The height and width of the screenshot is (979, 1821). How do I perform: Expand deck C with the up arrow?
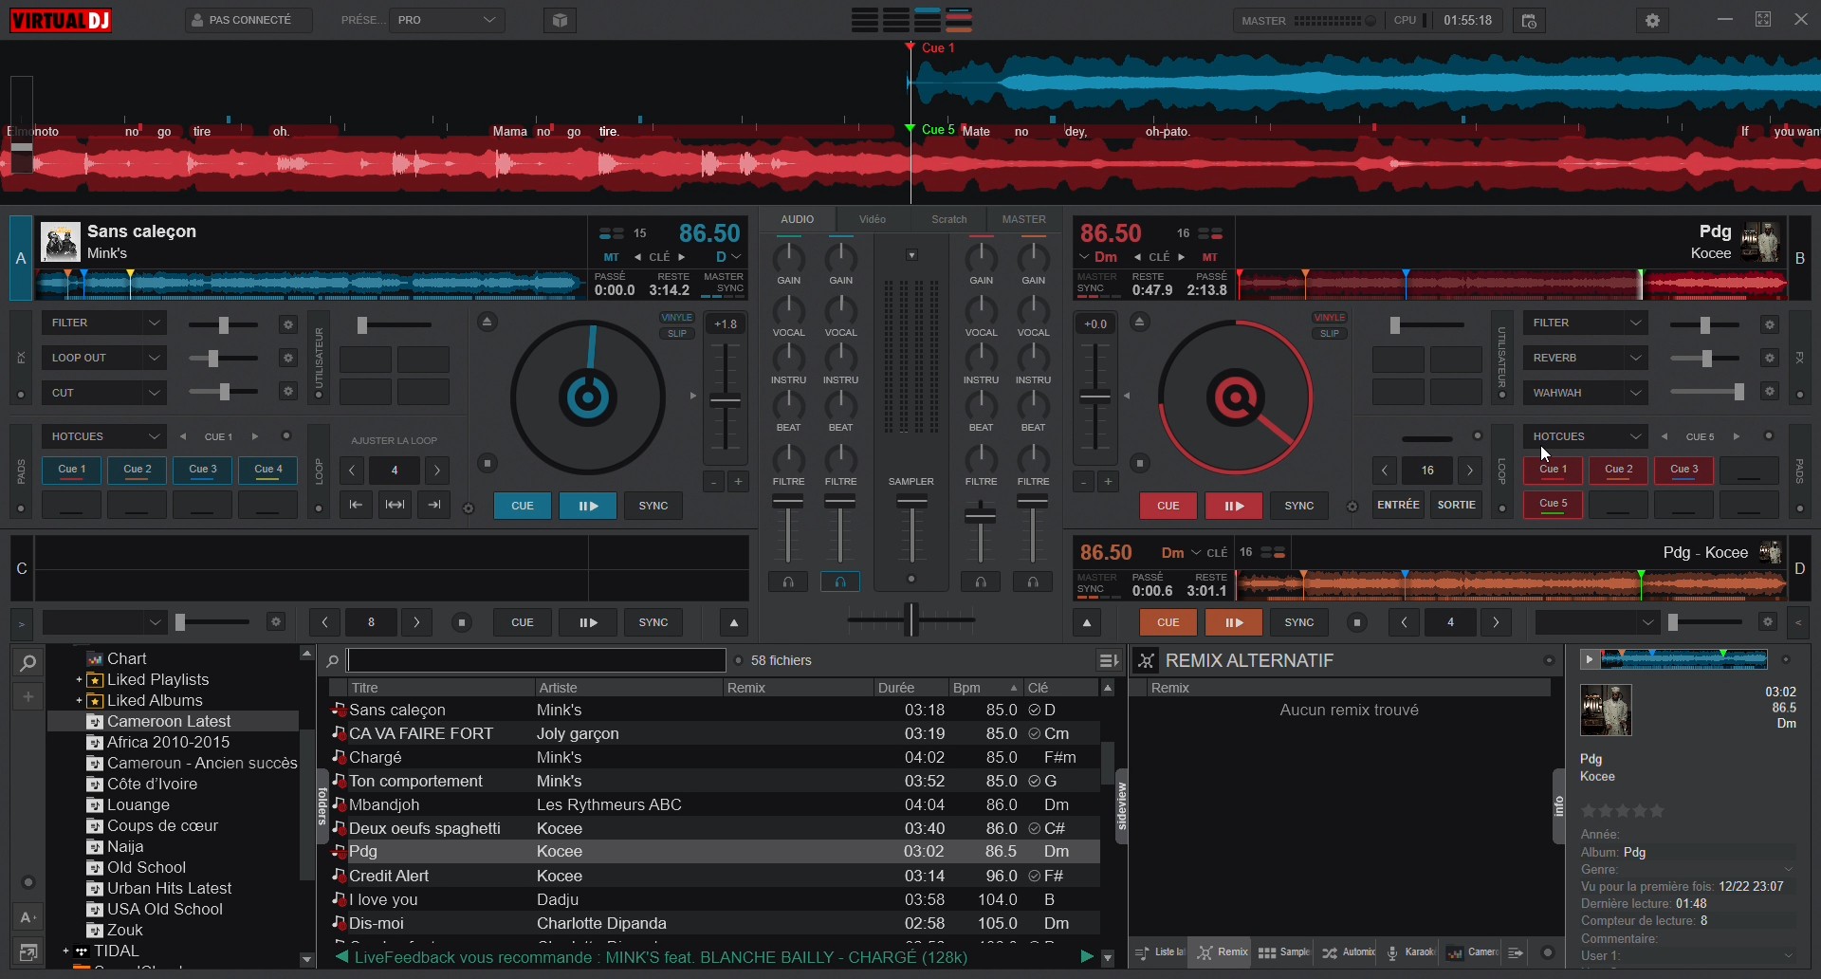pyautogui.click(x=734, y=623)
